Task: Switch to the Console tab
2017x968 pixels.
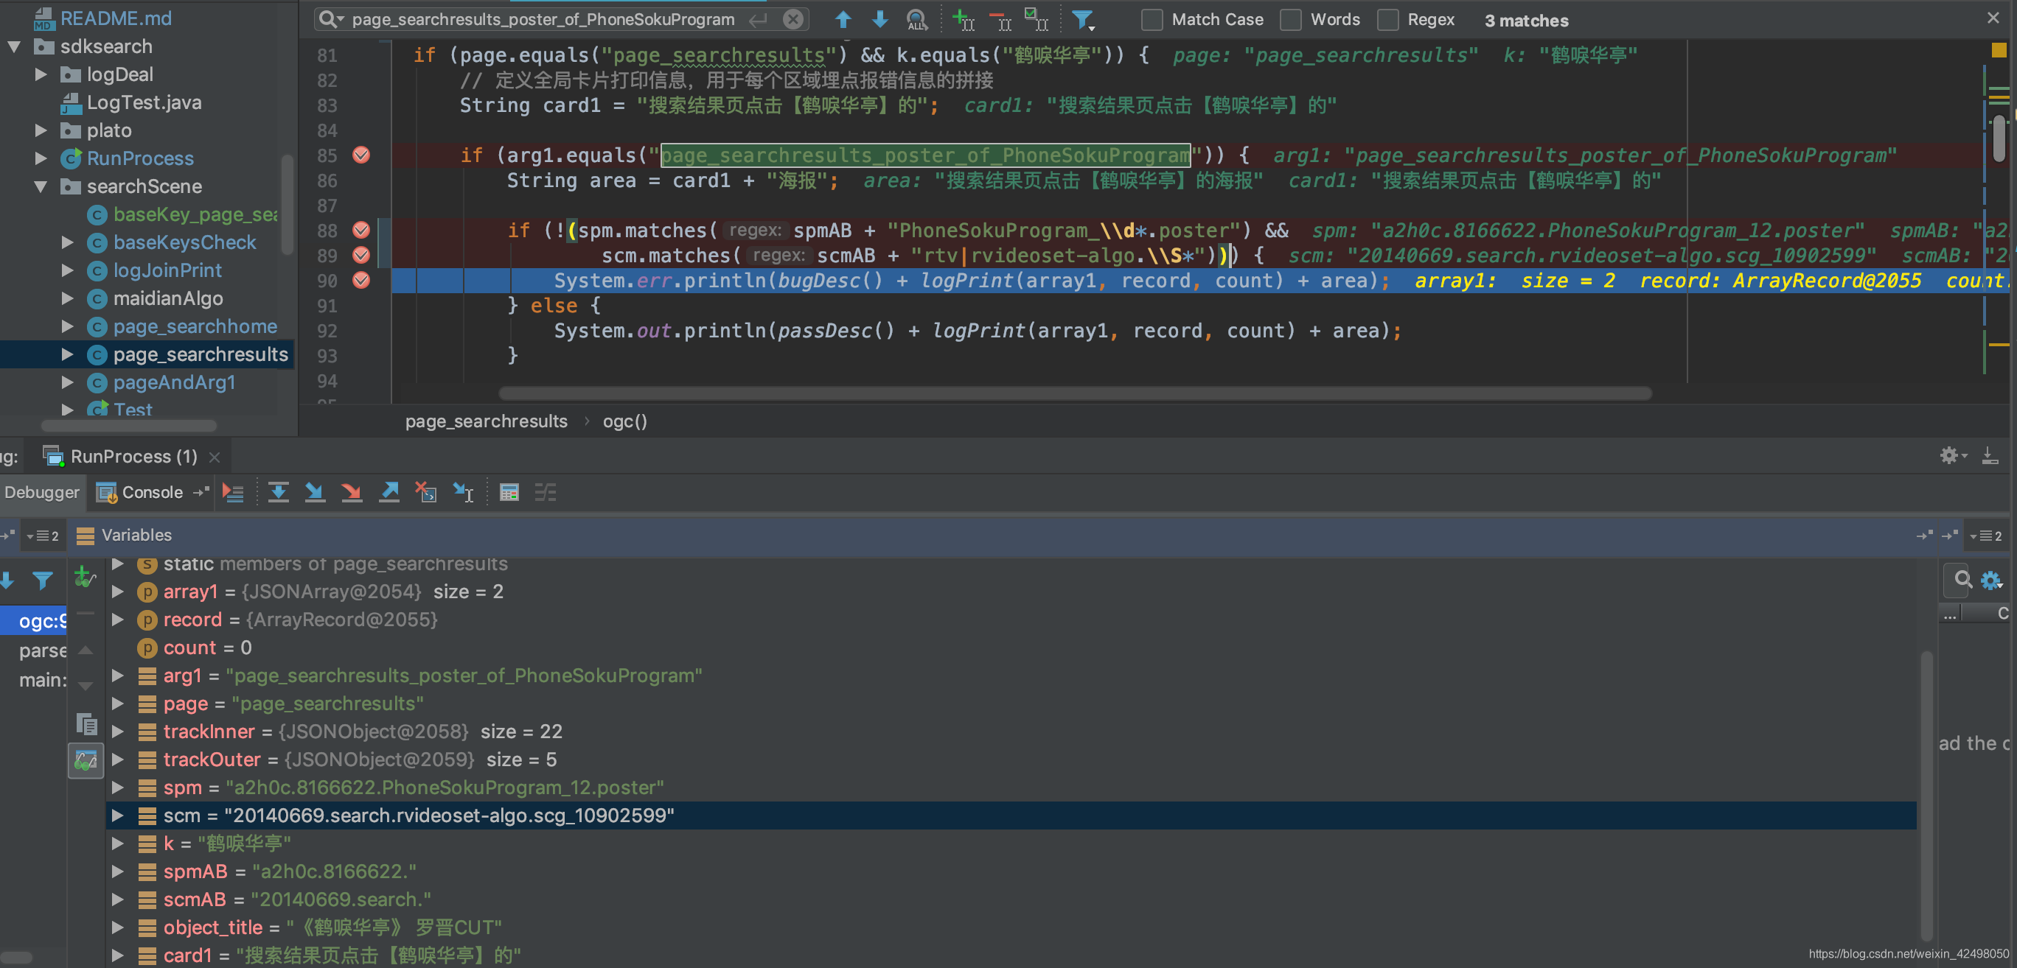Action: 151,492
